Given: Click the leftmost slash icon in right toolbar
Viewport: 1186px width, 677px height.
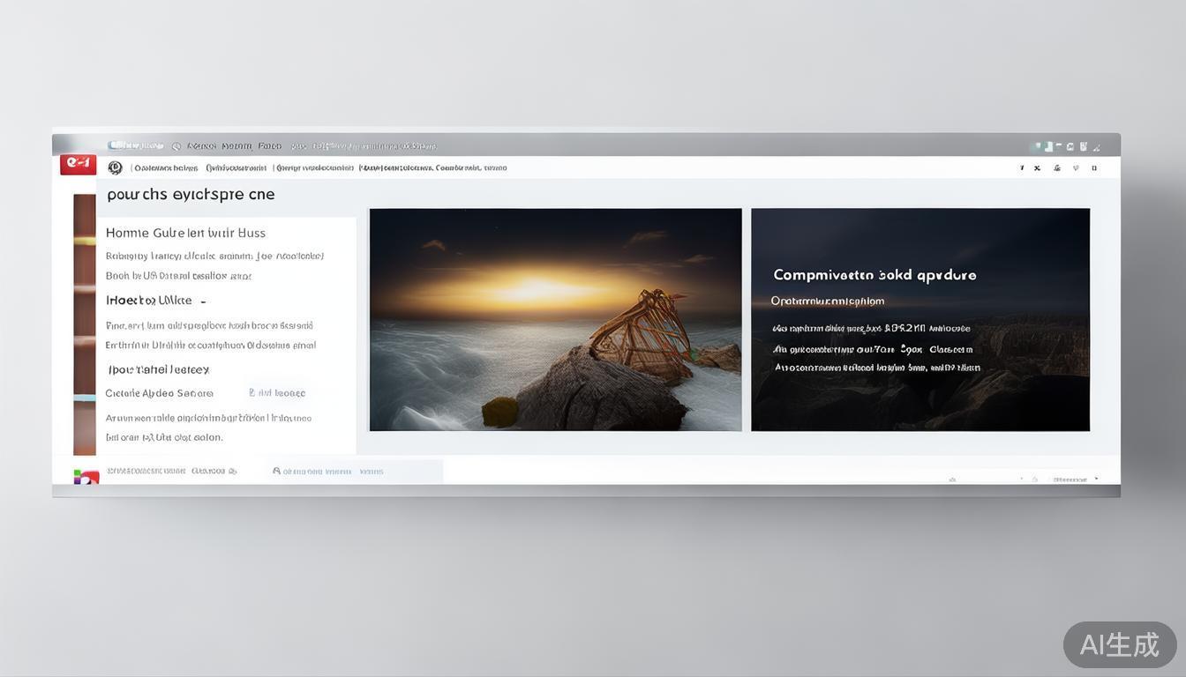Looking at the screenshot, I should coord(1022,167).
